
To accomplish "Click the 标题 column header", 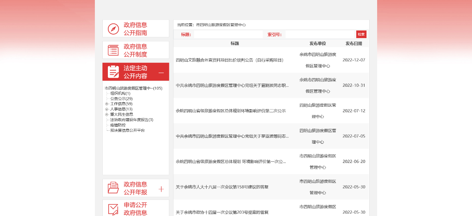I will [x=235, y=44].
